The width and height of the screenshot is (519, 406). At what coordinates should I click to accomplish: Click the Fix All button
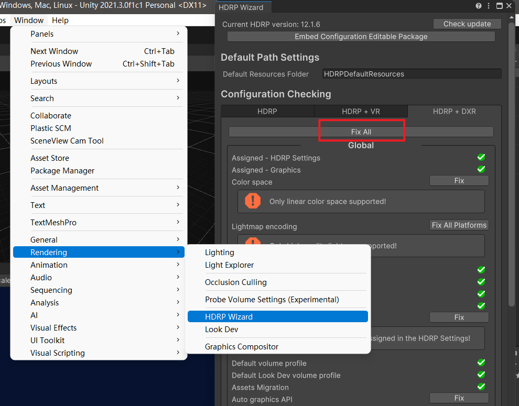[361, 131]
